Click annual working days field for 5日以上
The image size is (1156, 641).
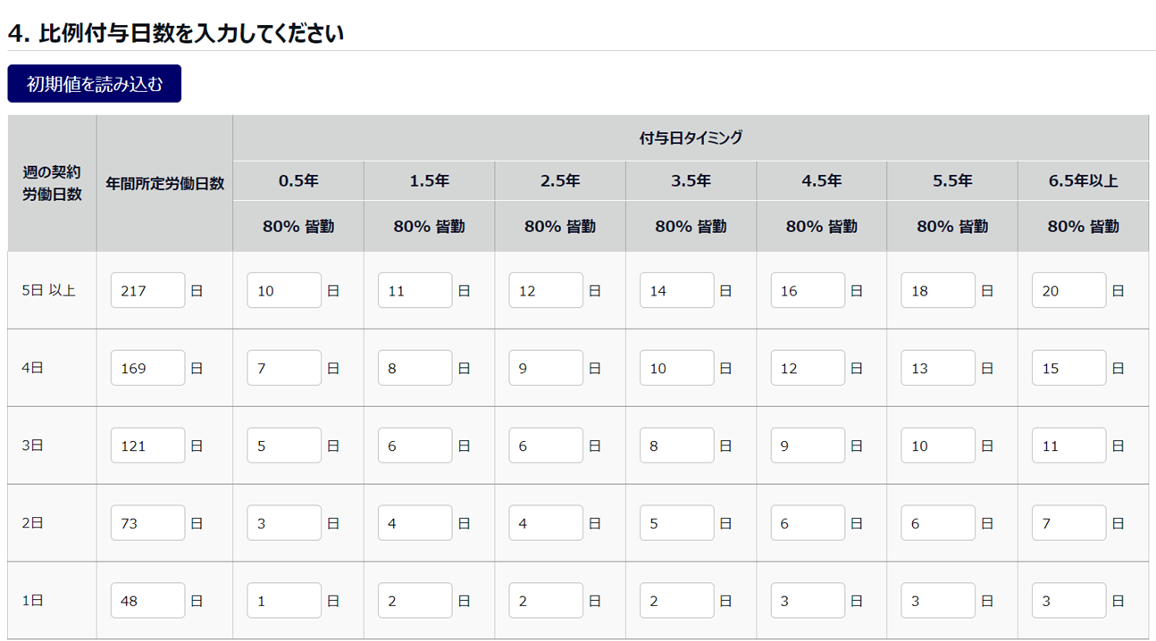148,291
